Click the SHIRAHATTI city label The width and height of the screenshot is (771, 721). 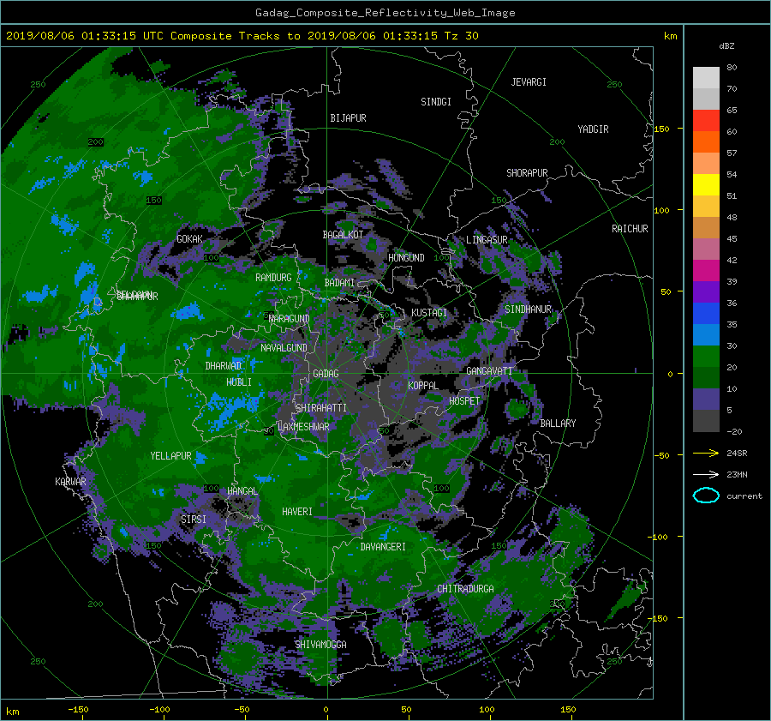(x=321, y=408)
